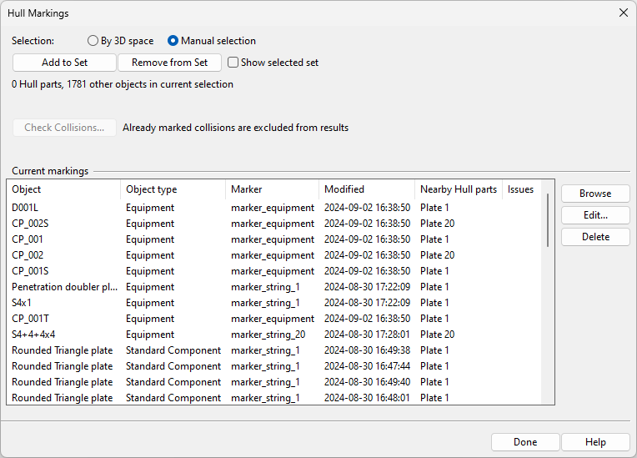Click the Issues column header
The image size is (637, 458).
pos(520,189)
